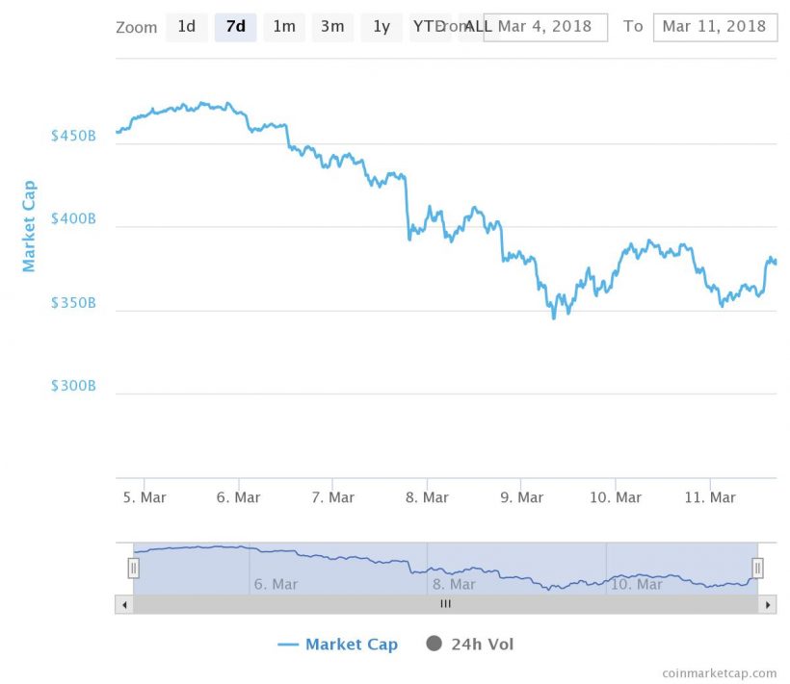The width and height of the screenshot is (790, 684).
Task: Select the 7d zoom range
Action: pos(235,27)
